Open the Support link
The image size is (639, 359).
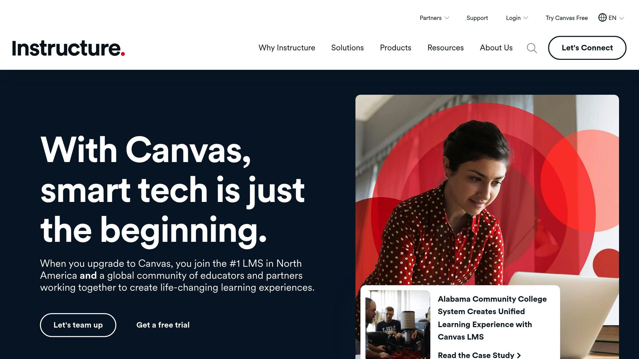point(477,18)
